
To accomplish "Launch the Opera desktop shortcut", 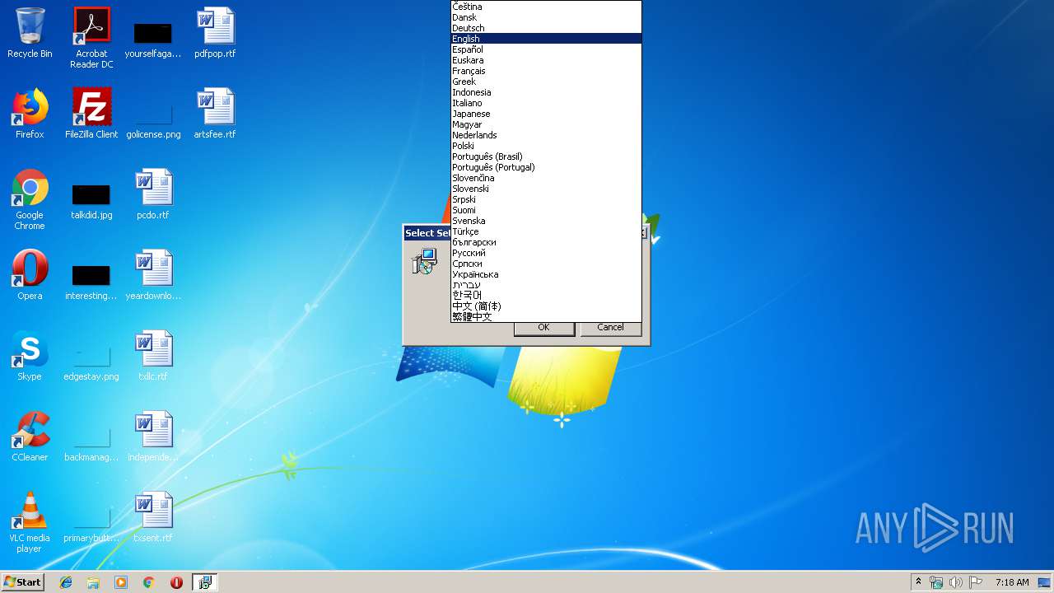I will pyautogui.click(x=30, y=275).
